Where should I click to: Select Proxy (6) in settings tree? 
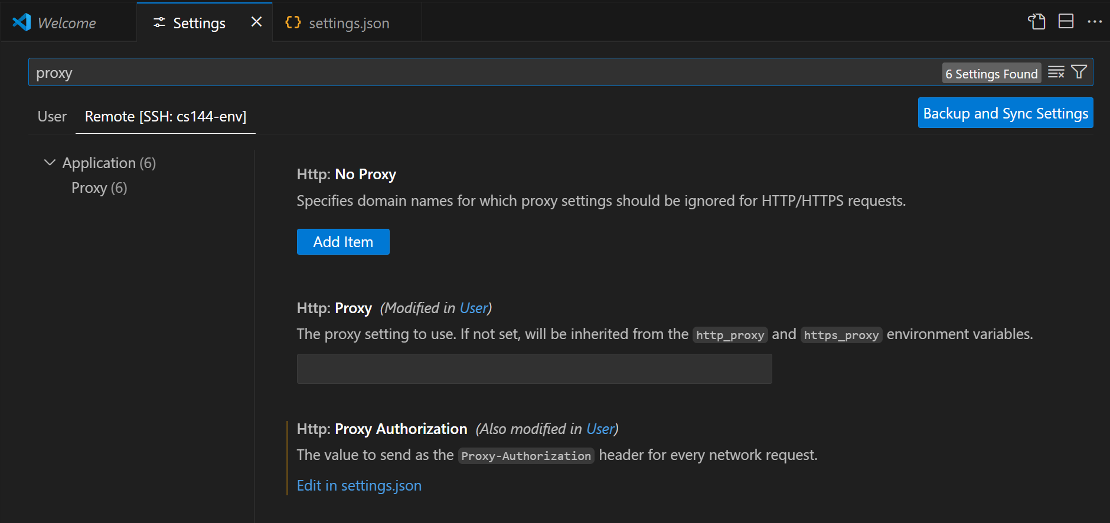click(99, 188)
